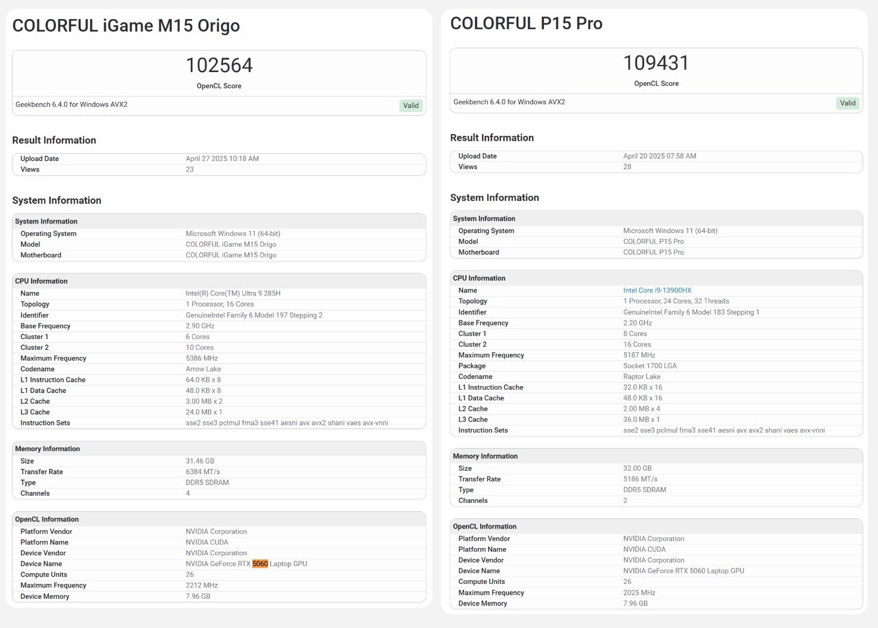Viewport: 878px width, 628px height.
Task: Open the Intel Core i9-13900HX link
Action: [657, 290]
